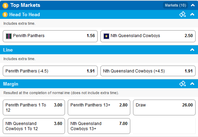Collapse the Head To Head section
The image size is (198, 137).
click(x=192, y=14)
